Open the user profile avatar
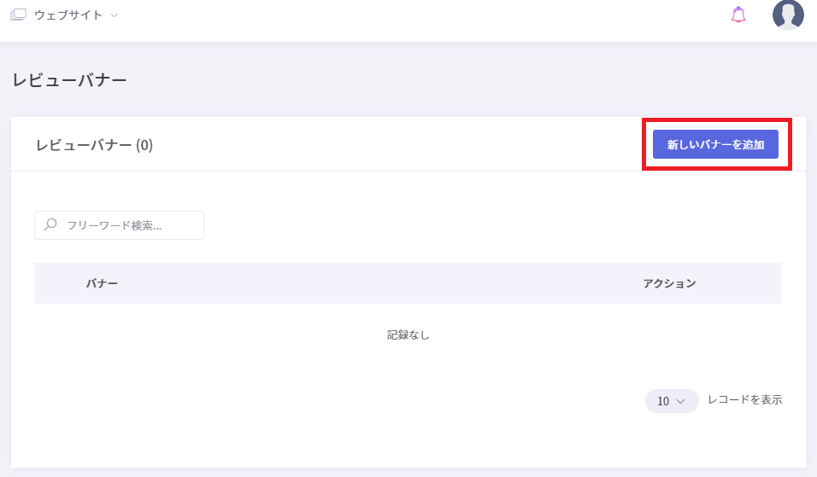This screenshot has height=477, width=817. [787, 15]
